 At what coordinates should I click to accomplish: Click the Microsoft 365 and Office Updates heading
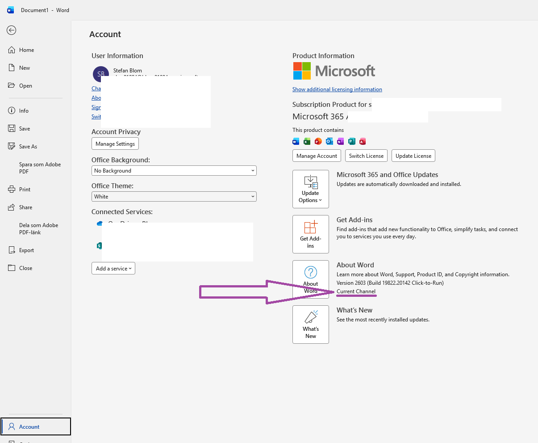tap(387, 175)
